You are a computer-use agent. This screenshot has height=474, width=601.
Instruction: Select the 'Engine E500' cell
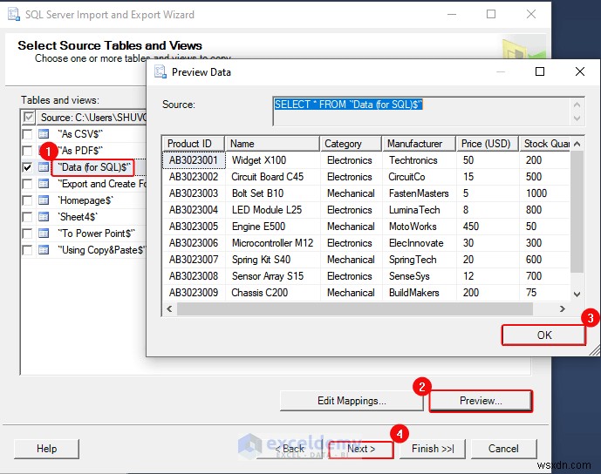(273, 227)
